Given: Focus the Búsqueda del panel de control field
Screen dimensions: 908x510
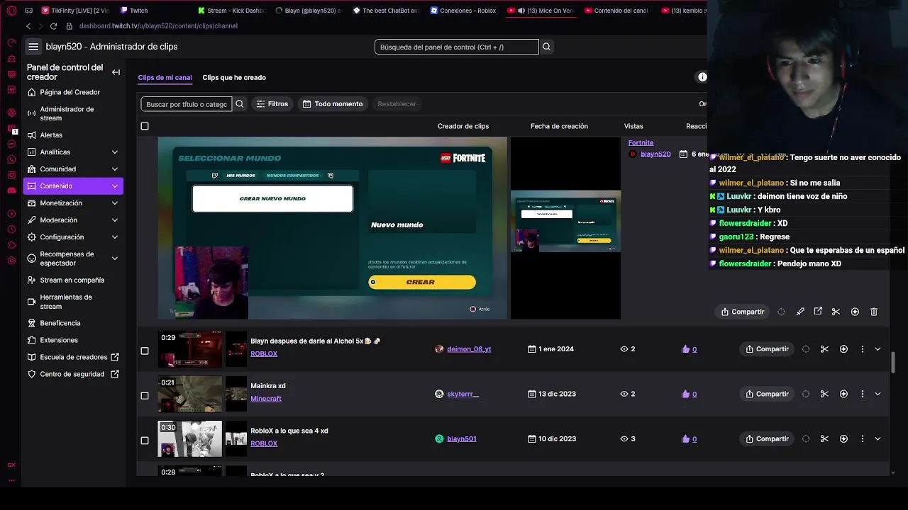Looking at the screenshot, I should tap(457, 47).
